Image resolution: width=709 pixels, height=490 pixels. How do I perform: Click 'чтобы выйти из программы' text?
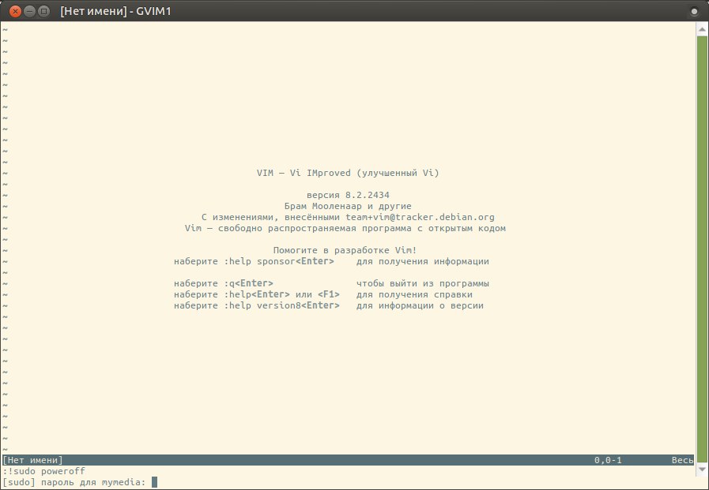pyautogui.click(x=422, y=284)
